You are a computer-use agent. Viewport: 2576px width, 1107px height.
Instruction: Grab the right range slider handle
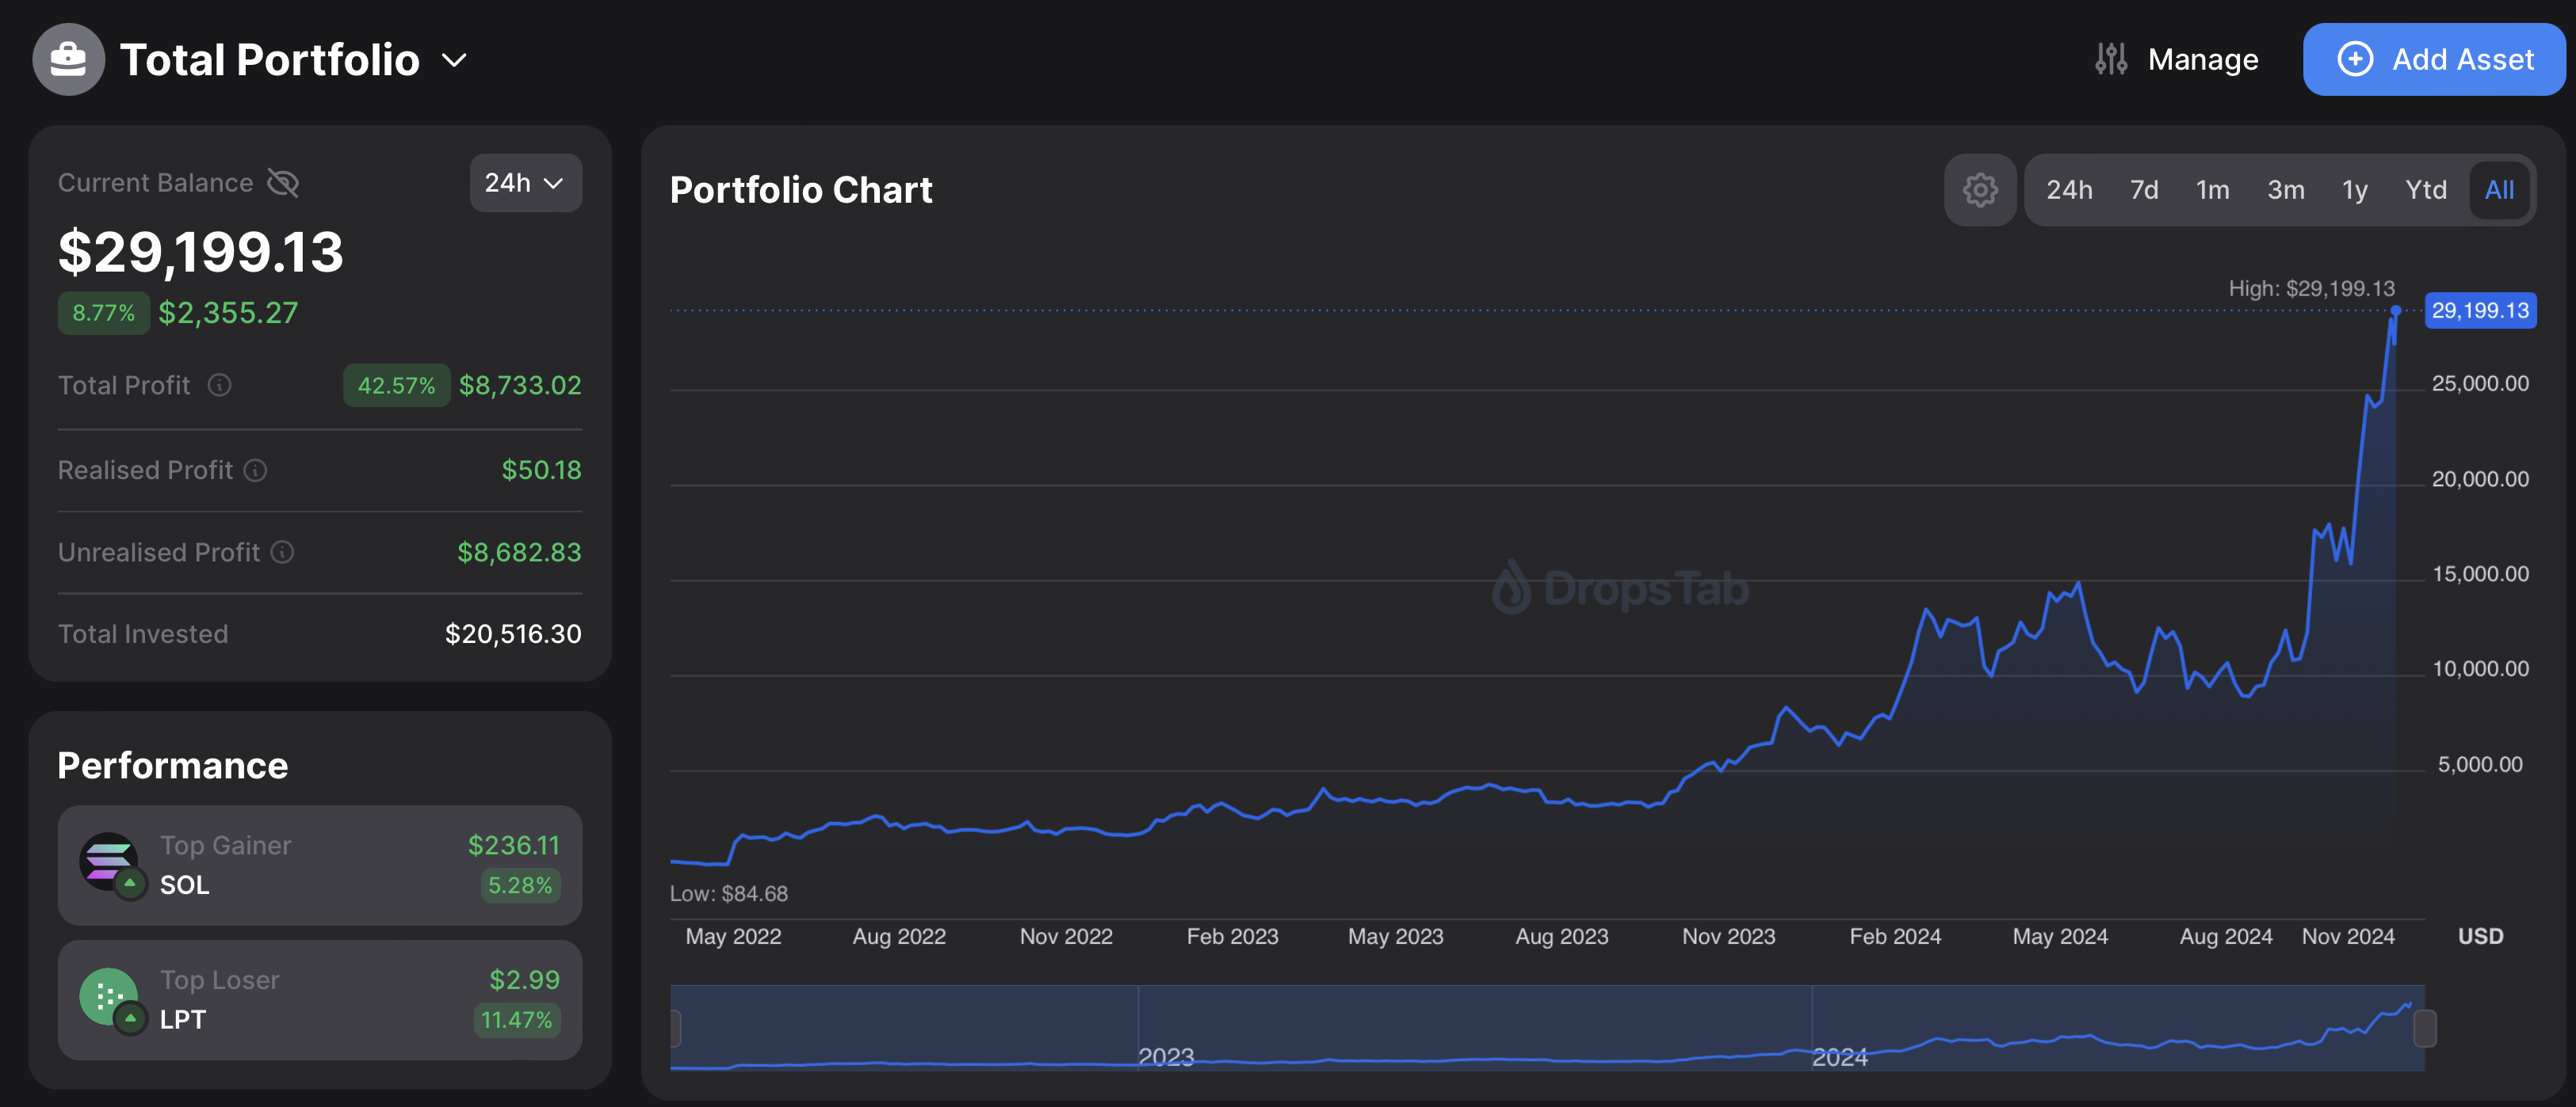pyautogui.click(x=2424, y=1028)
